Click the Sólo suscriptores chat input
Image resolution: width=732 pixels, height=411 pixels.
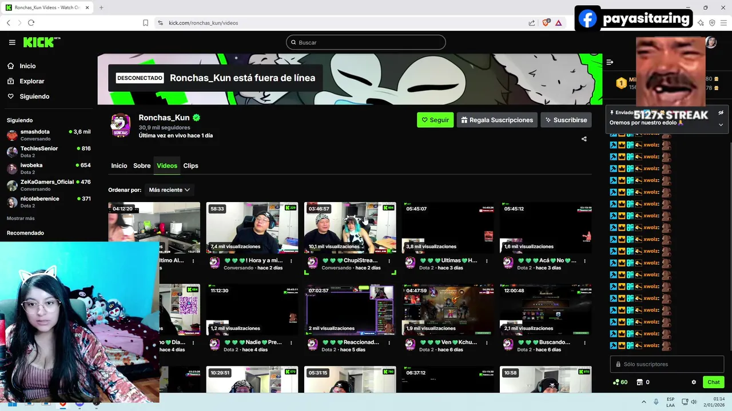[x=667, y=364]
